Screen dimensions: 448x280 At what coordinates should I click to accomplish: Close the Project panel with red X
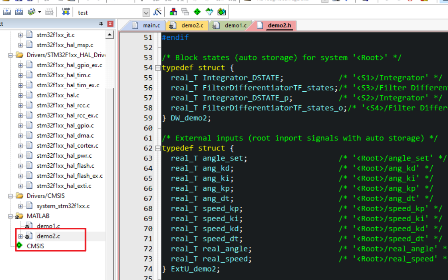coord(110,24)
